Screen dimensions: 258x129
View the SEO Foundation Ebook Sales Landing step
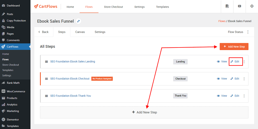(x=222, y=62)
